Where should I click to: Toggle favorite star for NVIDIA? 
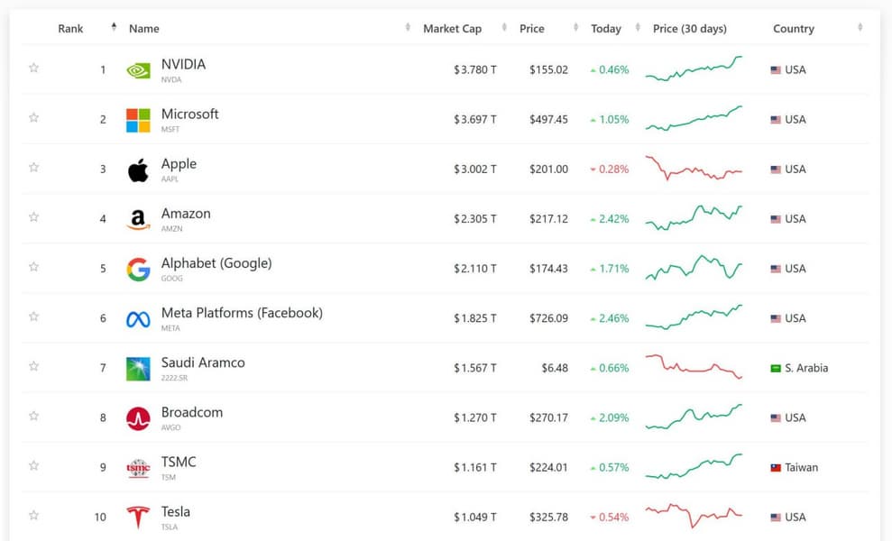[x=33, y=68]
